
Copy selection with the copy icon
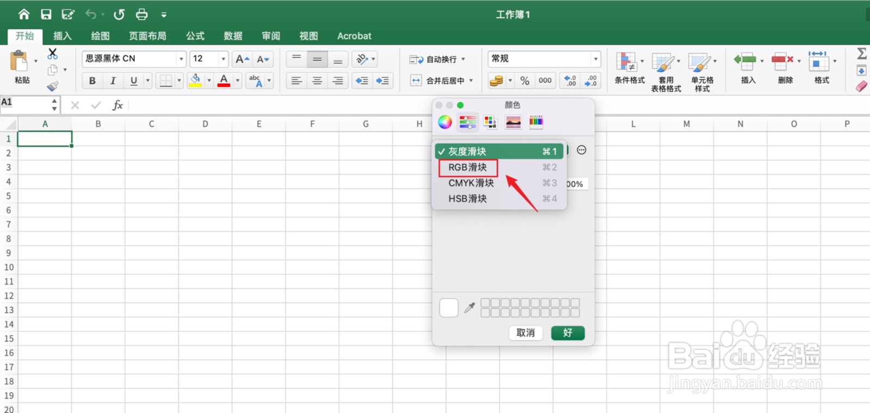coord(52,70)
